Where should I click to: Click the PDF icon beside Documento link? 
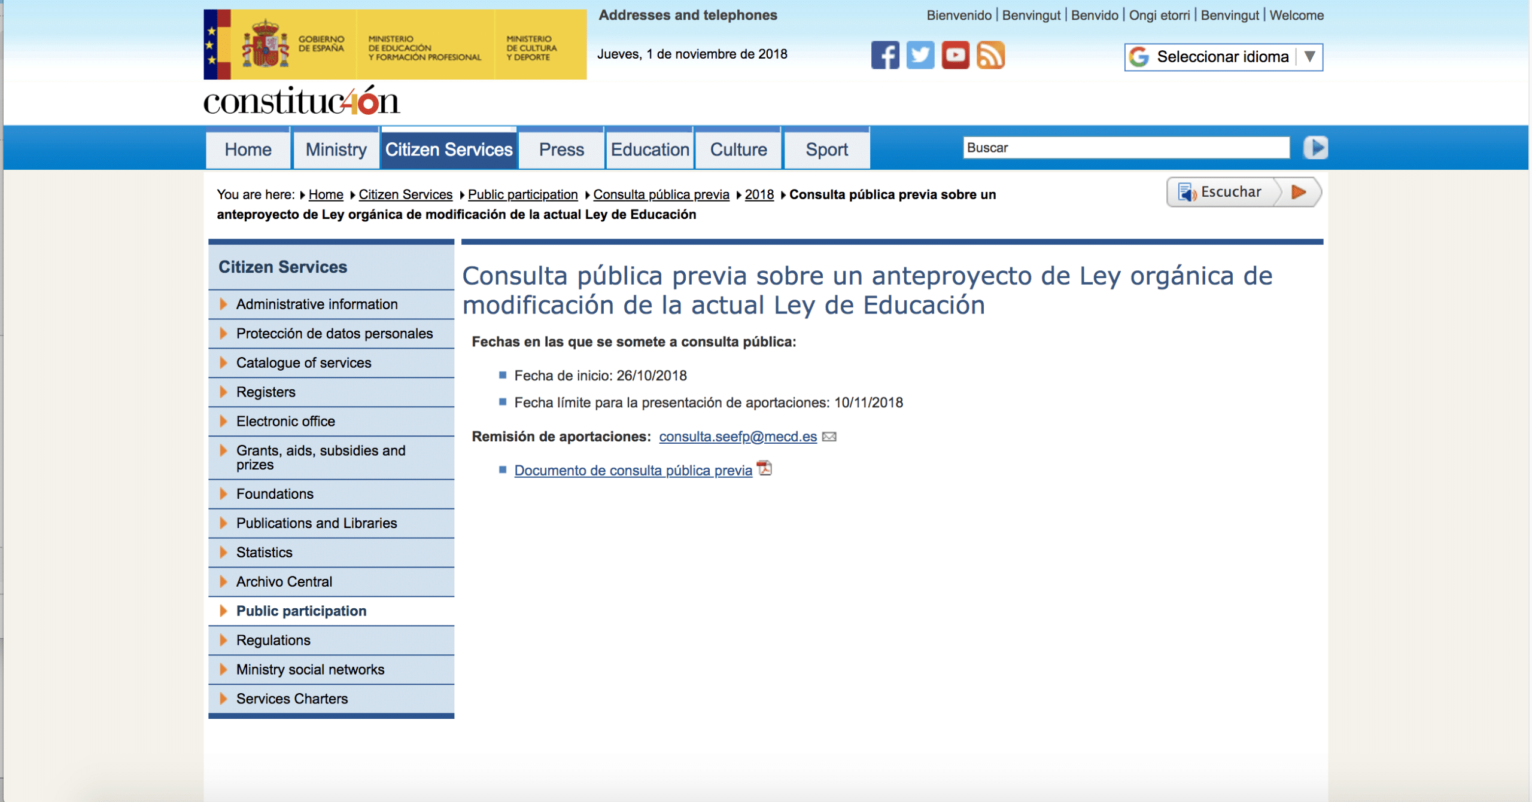764,468
